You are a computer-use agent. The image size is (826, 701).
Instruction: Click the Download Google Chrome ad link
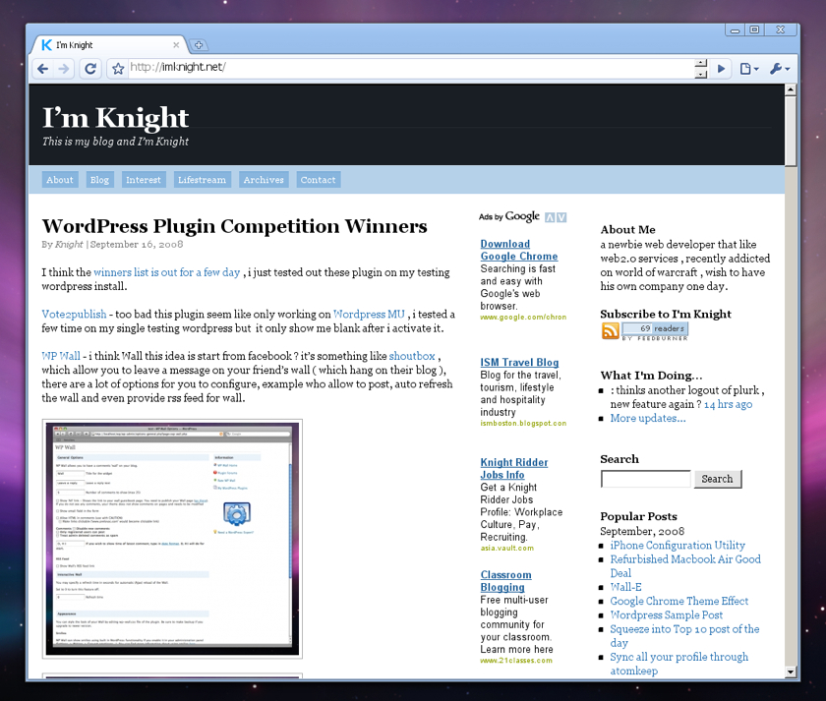pyautogui.click(x=519, y=250)
